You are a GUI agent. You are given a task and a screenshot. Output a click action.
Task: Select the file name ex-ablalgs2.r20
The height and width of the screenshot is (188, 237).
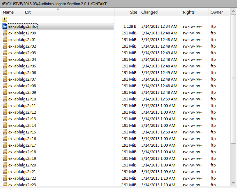coord(22,165)
